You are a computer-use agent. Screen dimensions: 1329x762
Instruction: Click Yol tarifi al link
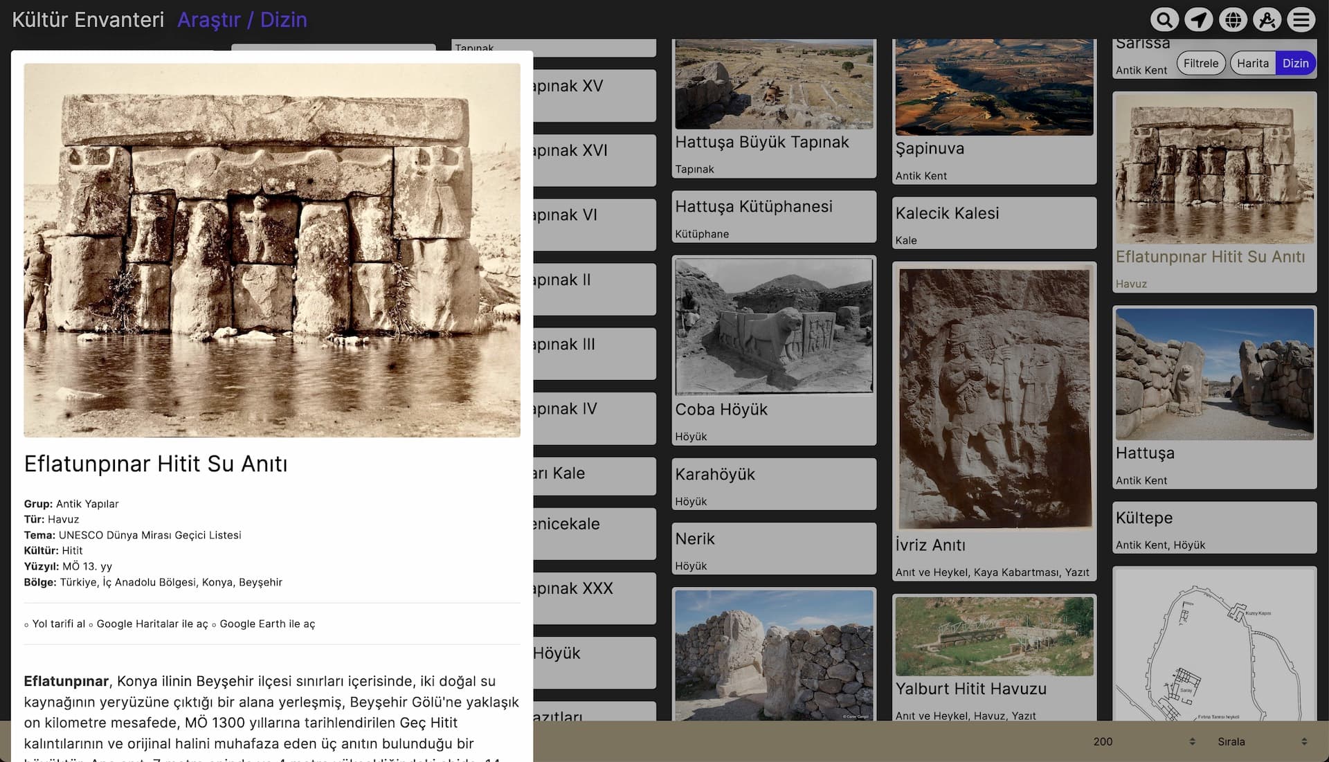(x=59, y=624)
